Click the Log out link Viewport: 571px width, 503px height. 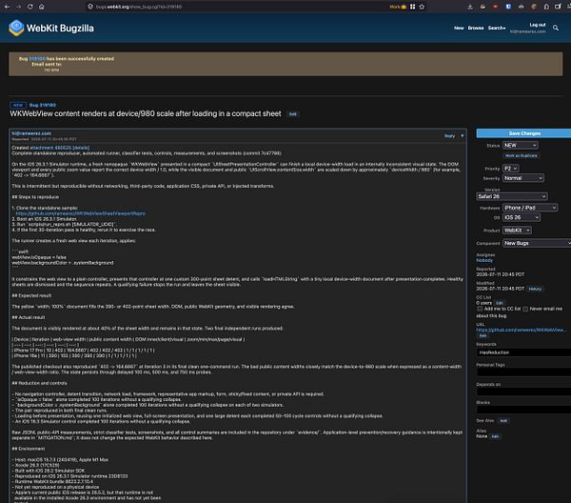point(538,25)
